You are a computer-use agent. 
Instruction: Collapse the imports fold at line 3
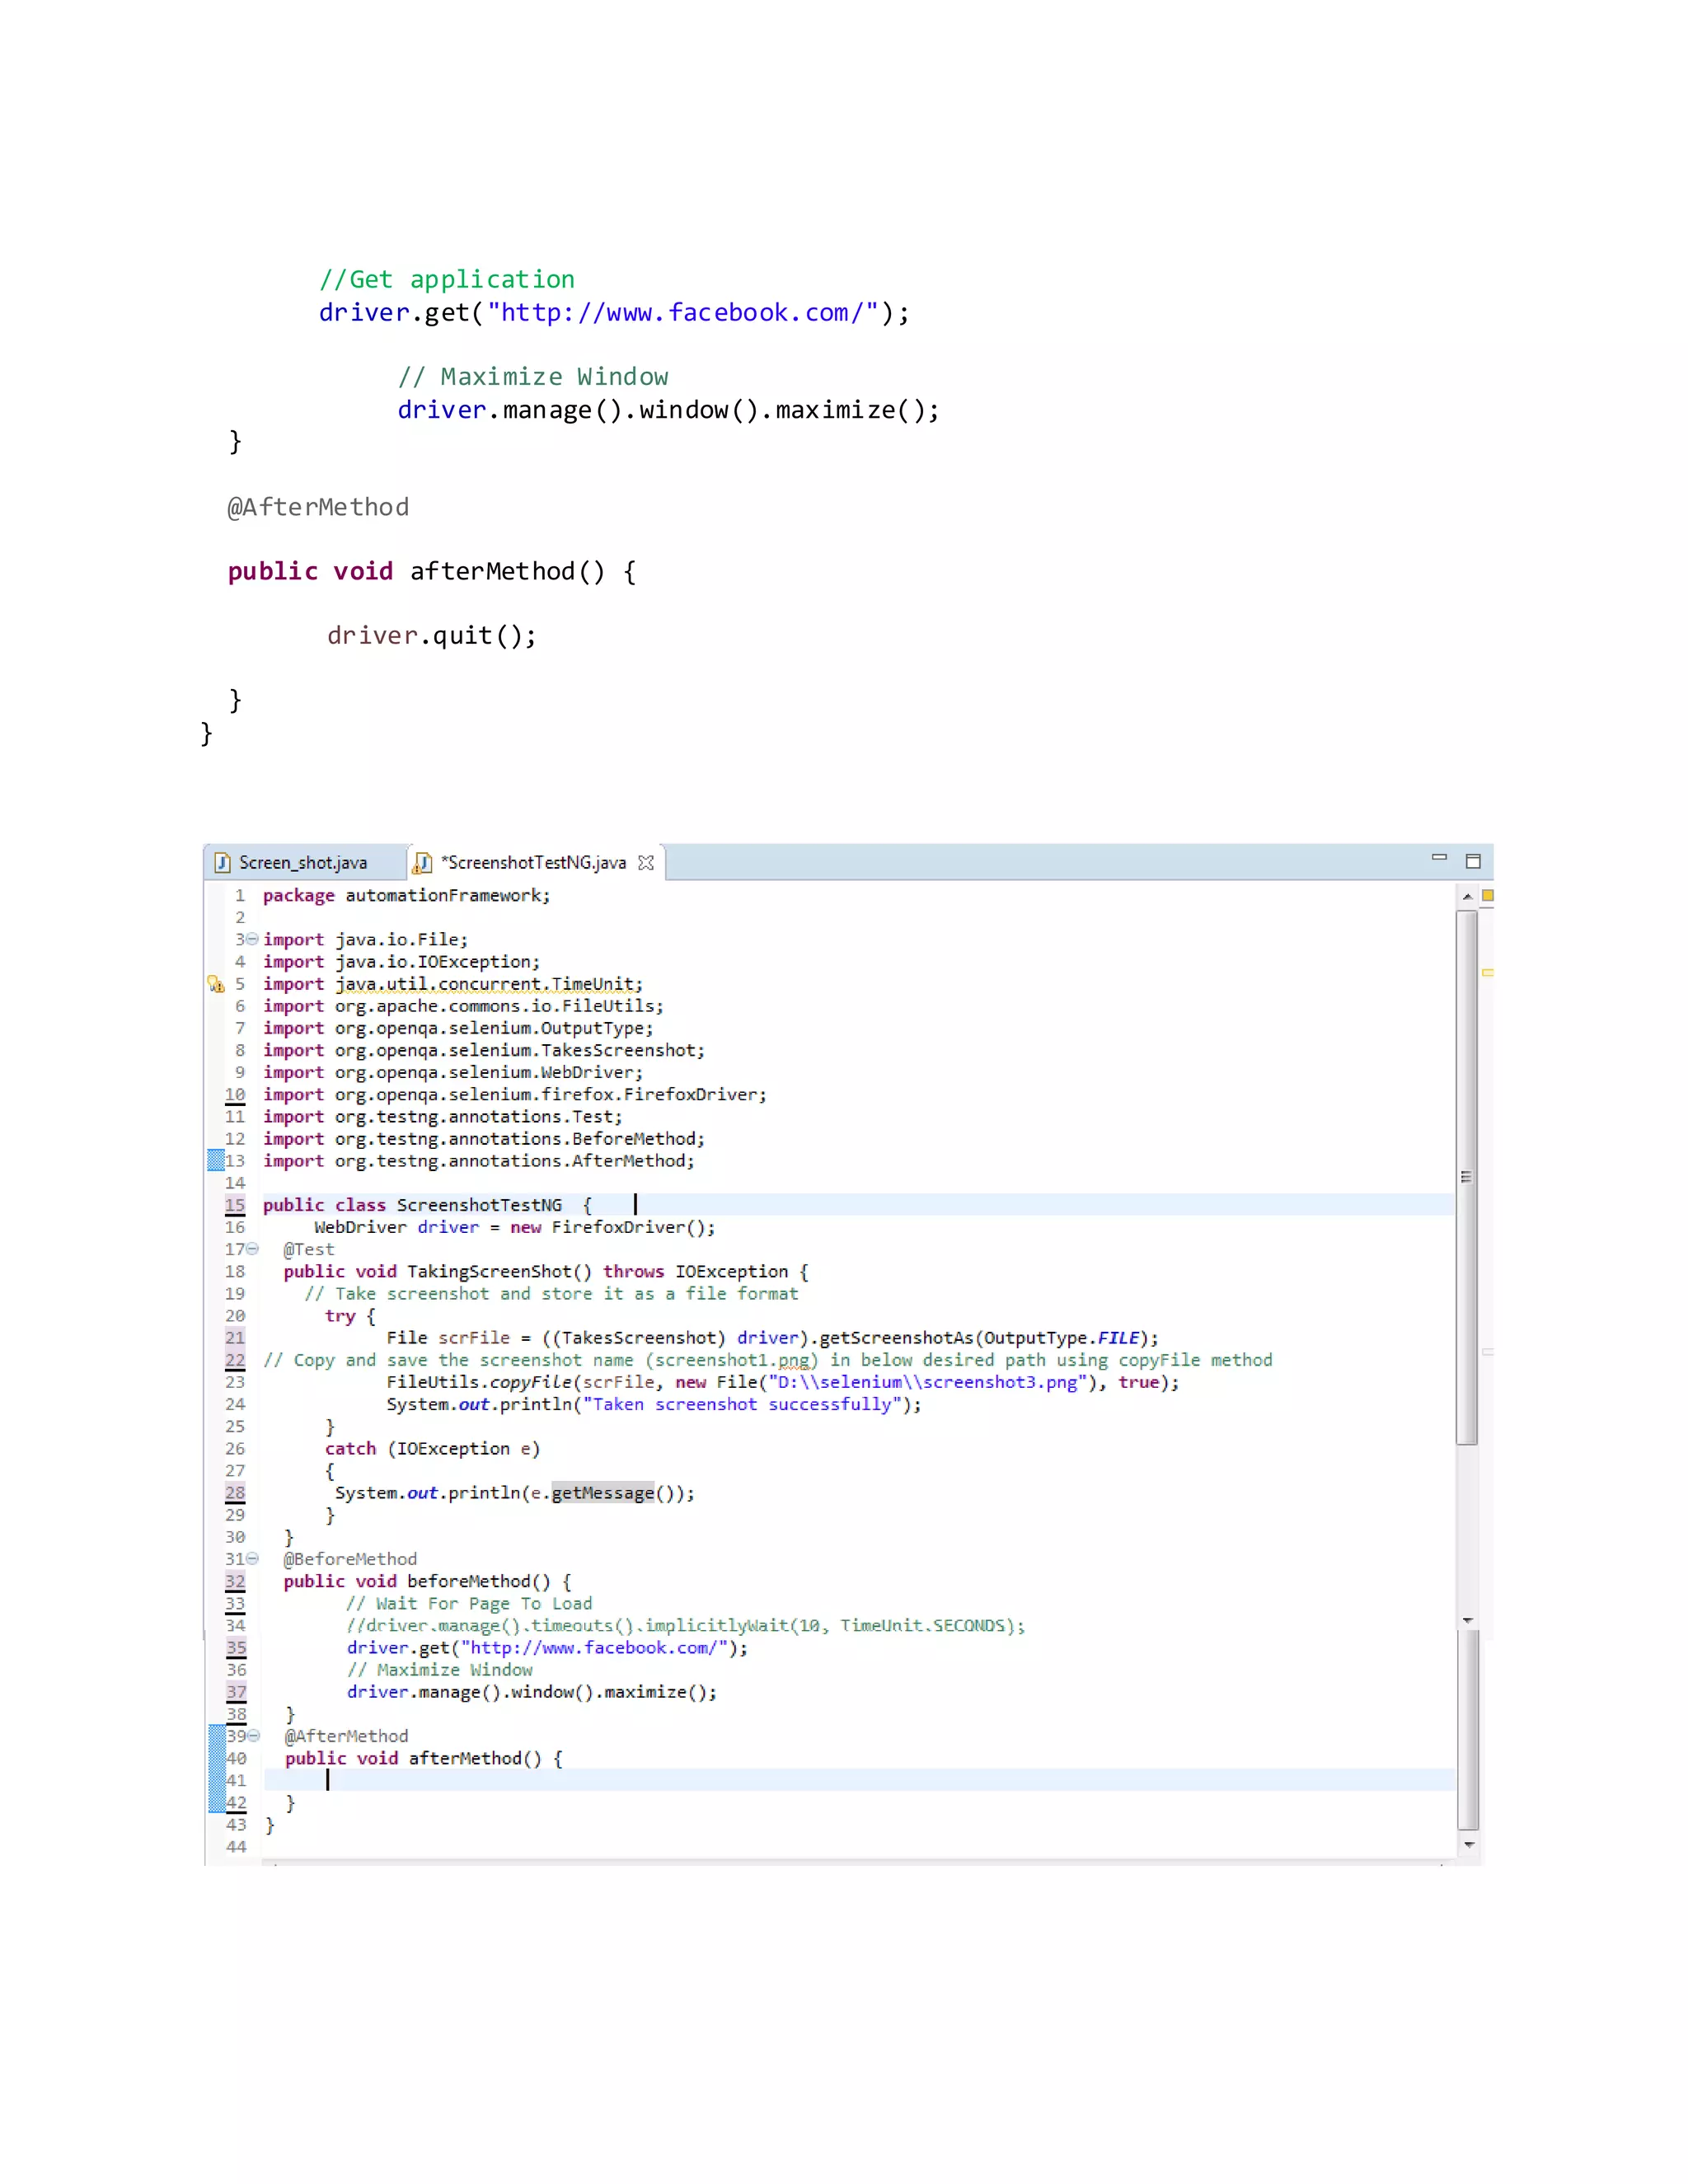coord(253,939)
